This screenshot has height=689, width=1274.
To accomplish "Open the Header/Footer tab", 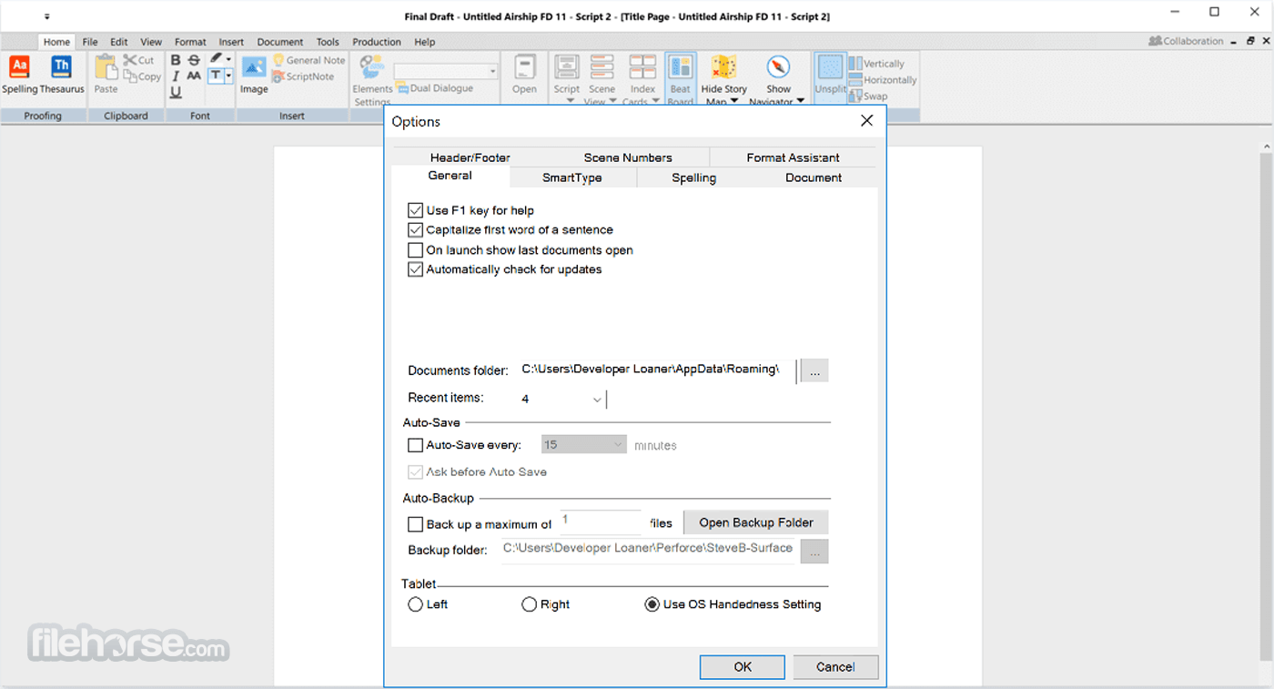I will point(470,157).
